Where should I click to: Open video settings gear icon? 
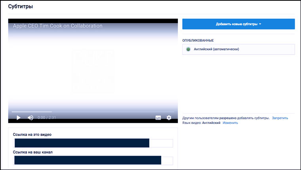click(169, 118)
